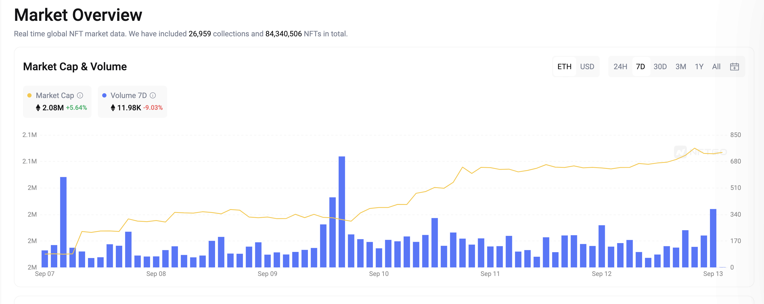Screen dimensions: 764x304
Task: Select the All time range
Action: click(x=716, y=67)
